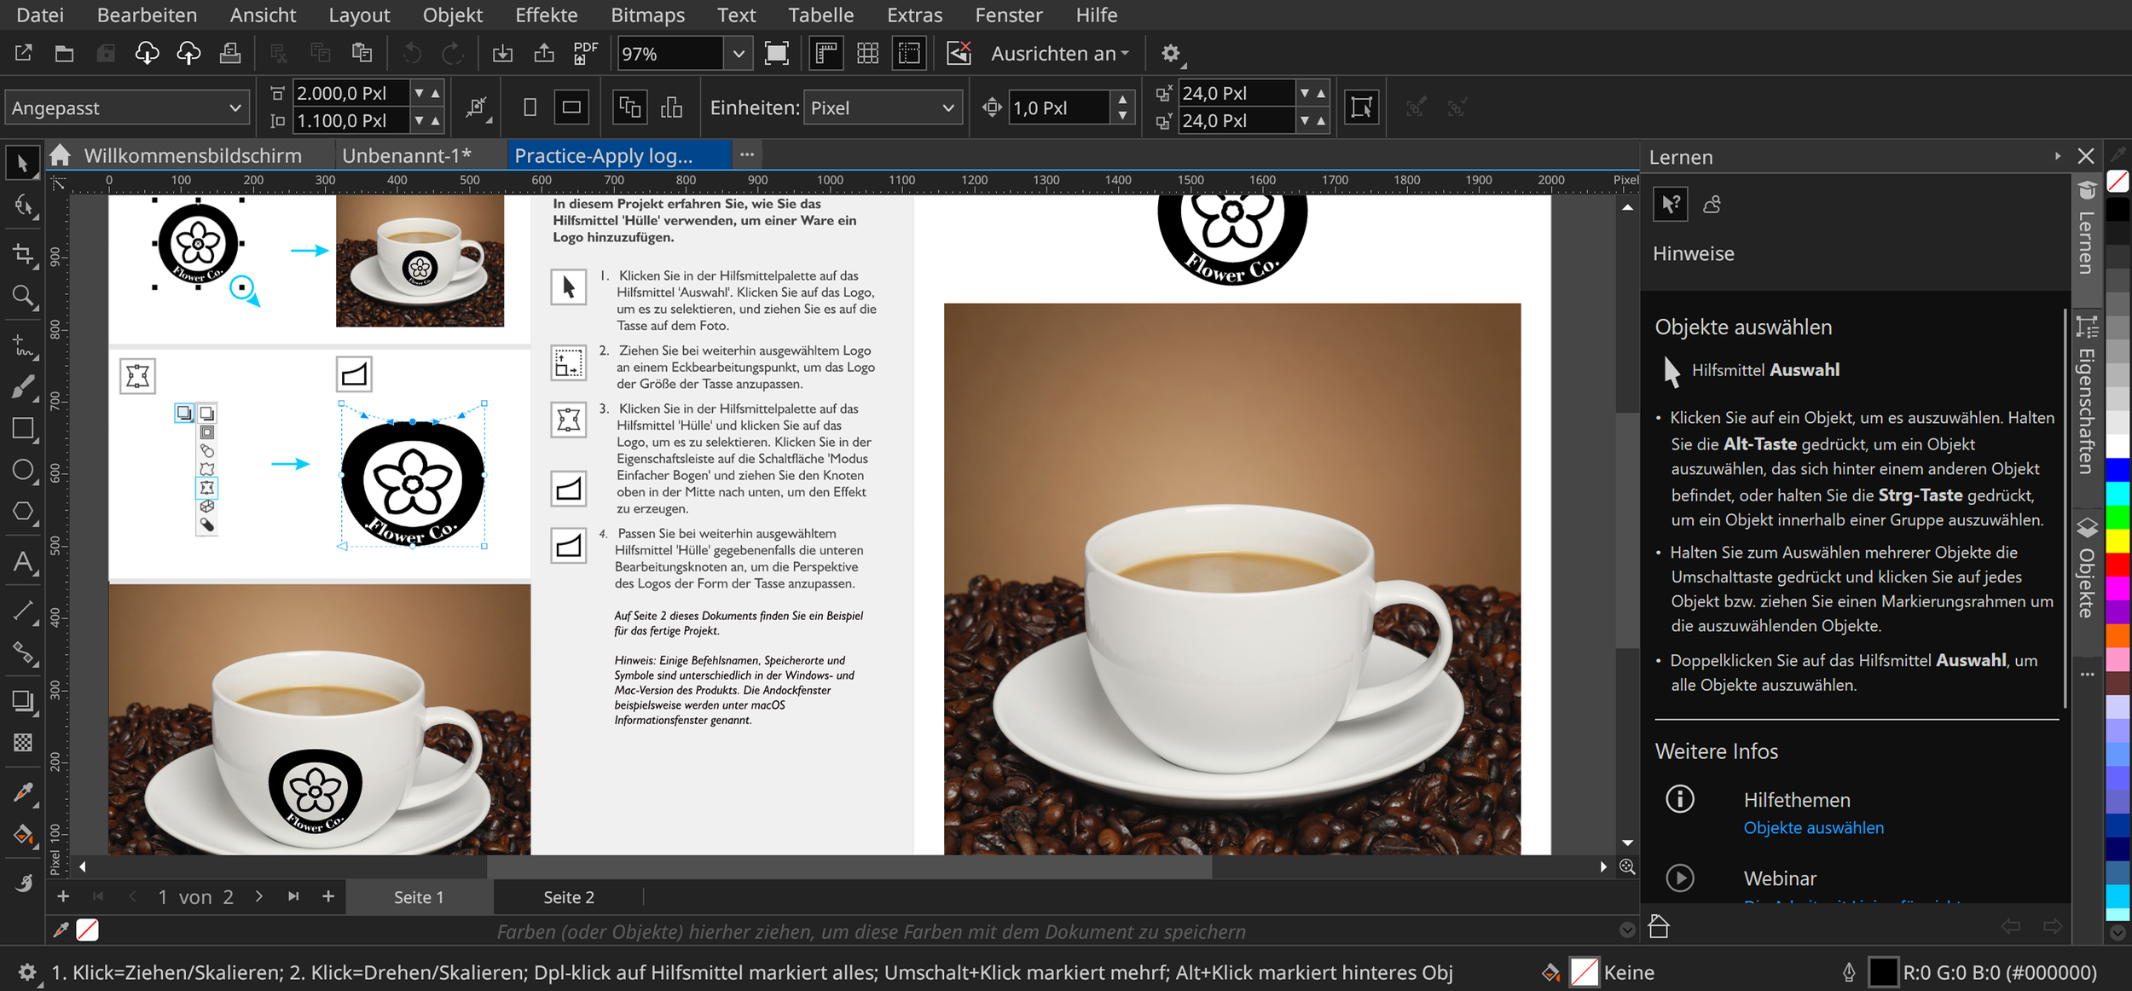Select the Zoom tool in toolbox
The image size is (2132, 991).
click(x=23, y=296)
